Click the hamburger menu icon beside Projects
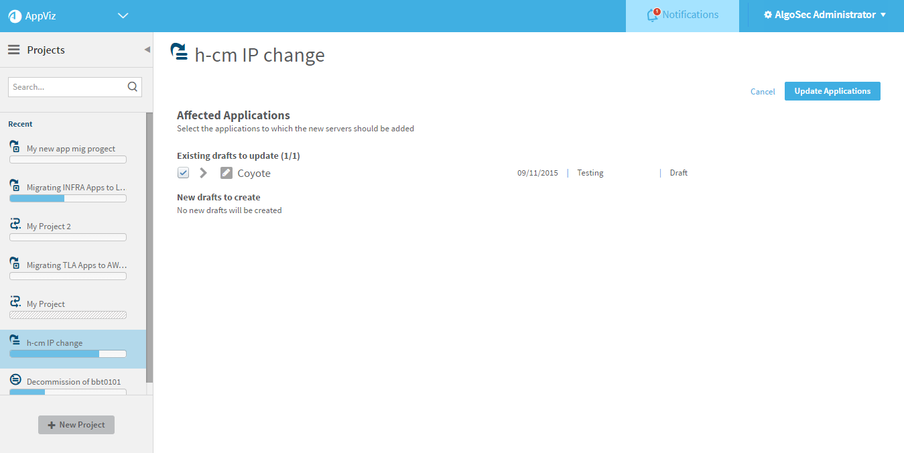This screenshot has width=904, height=453. tap(13, 50)
